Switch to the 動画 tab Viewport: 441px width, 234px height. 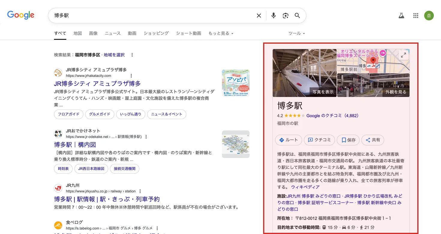click(x=132, y=33)
